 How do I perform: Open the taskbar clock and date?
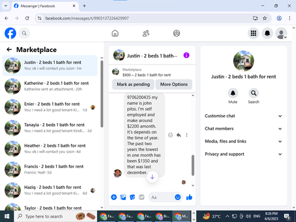click(271, 216)
